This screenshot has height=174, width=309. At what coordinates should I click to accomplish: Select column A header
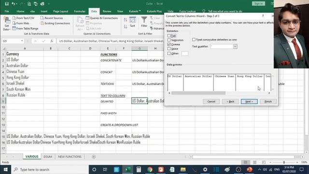click(25, 48)
